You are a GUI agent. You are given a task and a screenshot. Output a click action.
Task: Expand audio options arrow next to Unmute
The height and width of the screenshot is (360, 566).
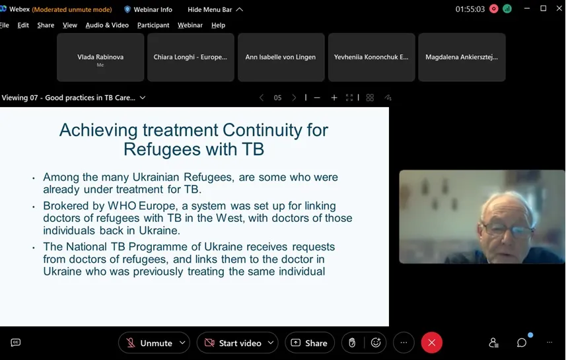click(x=183, y=342)
